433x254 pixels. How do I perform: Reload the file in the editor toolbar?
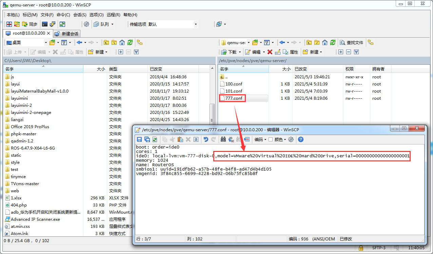[155, 139]
